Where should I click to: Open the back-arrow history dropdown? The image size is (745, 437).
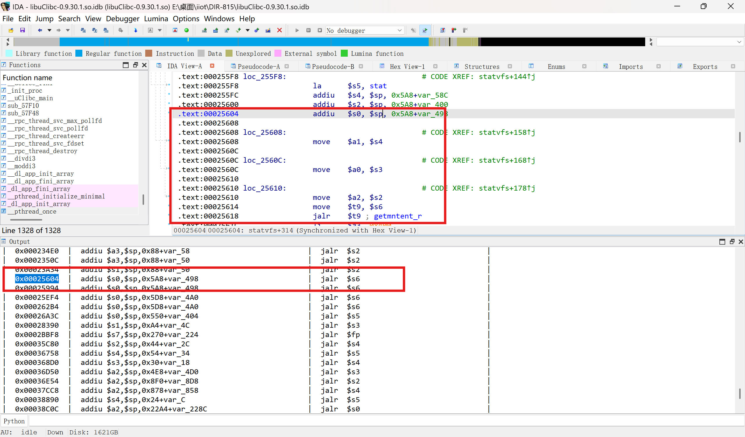click(49, 30)
